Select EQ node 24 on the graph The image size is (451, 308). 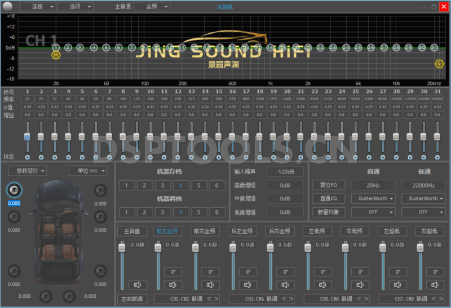(x=346, y=47)
